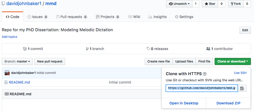Star this repository

coord(210,4)
